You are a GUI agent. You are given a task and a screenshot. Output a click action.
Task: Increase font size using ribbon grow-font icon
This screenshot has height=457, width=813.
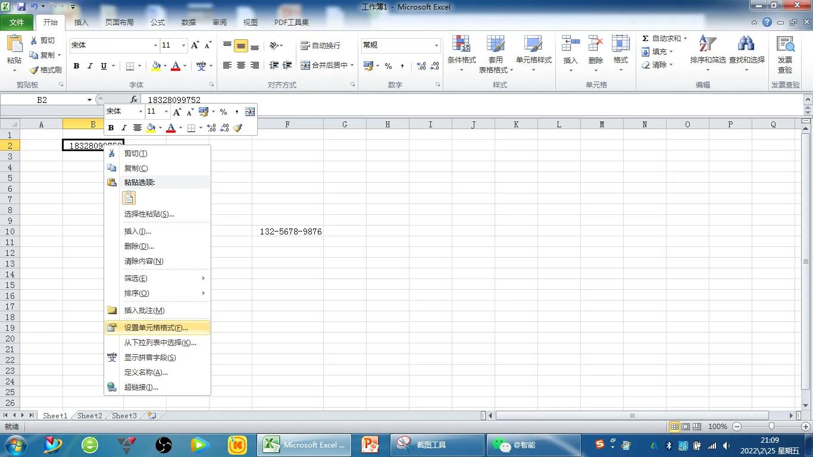[195, 45]
